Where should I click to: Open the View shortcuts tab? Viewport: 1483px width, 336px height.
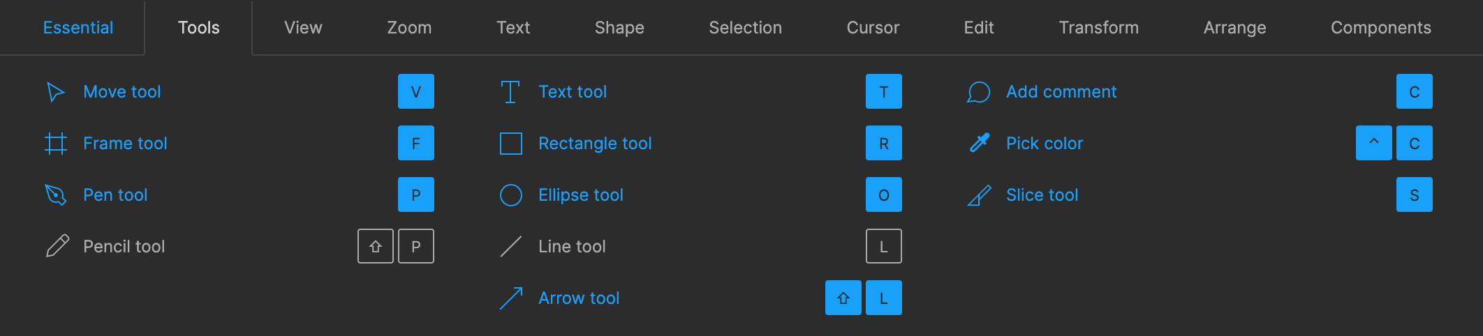point(303,28)
